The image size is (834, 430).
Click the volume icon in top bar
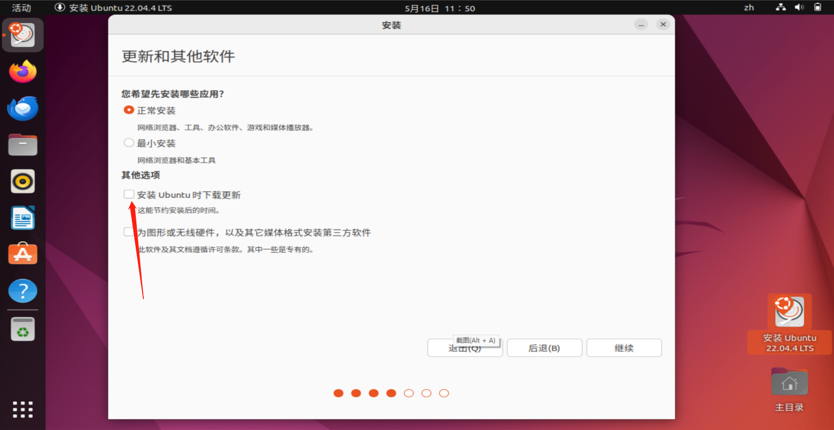coord(799,8)
